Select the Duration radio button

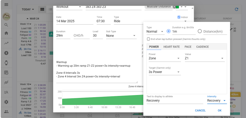click(168, 31)
